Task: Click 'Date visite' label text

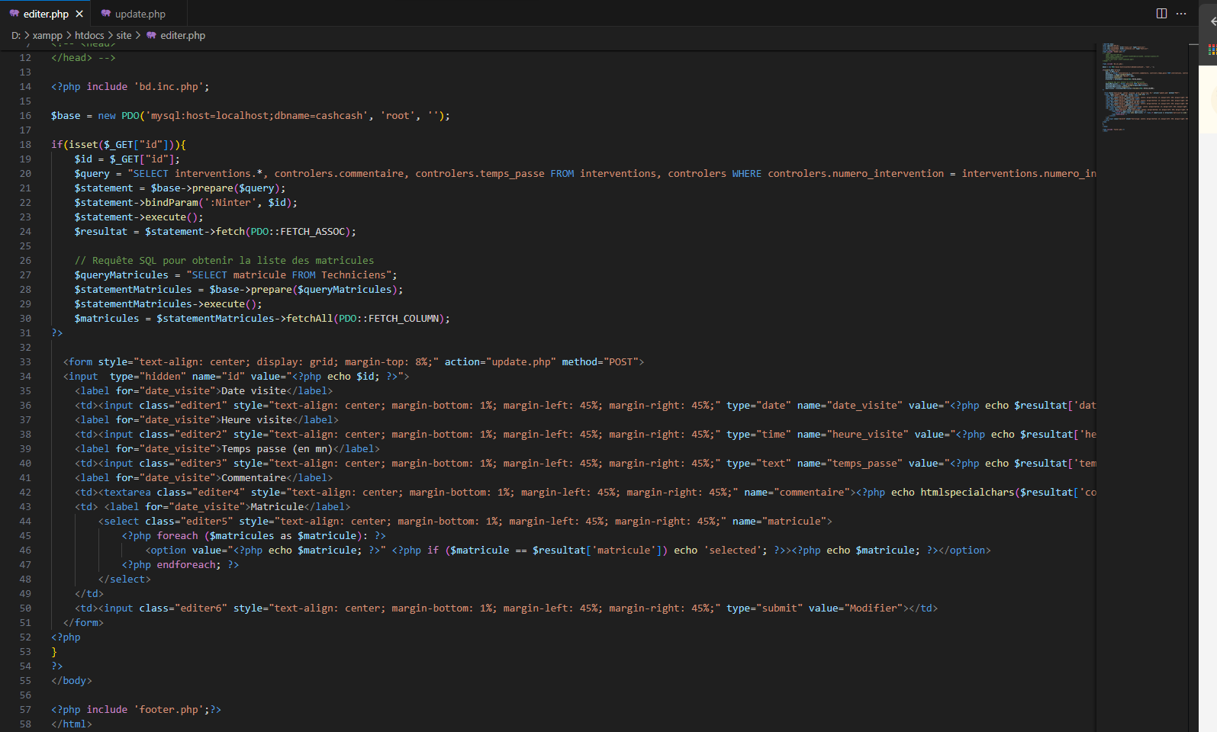Action: (x=253, y=390)
